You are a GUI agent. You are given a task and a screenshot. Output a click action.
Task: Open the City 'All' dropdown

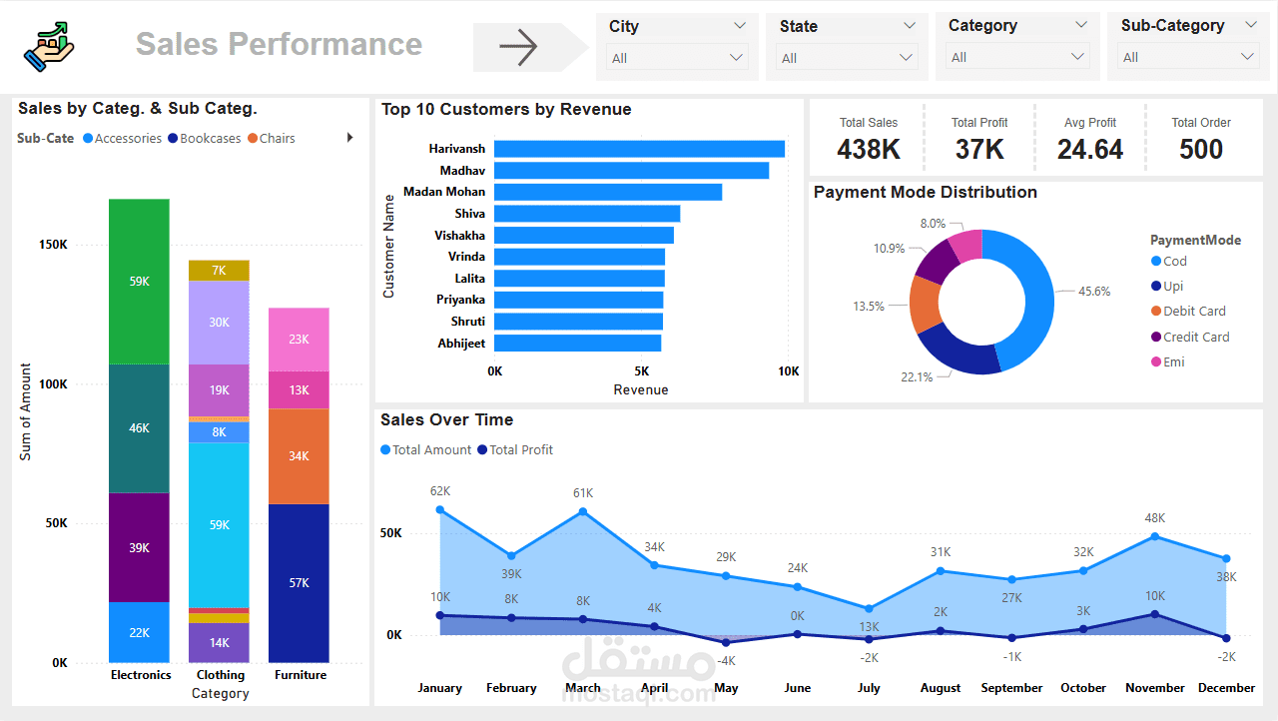pos(677,58)
